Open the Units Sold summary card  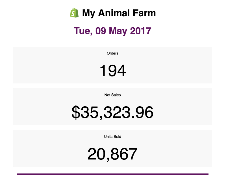[112, 148]
